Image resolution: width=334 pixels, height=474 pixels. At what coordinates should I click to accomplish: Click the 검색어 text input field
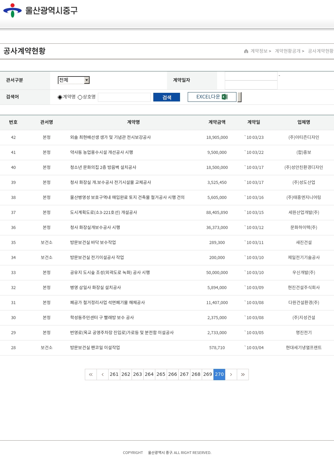(124, 97)
